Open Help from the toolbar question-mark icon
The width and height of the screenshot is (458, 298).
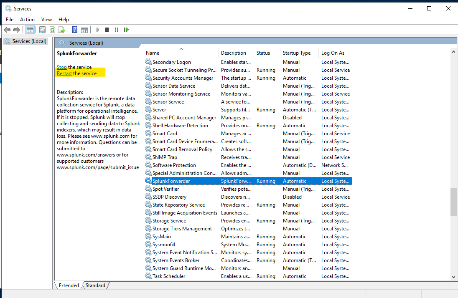(x=74, y=30)
